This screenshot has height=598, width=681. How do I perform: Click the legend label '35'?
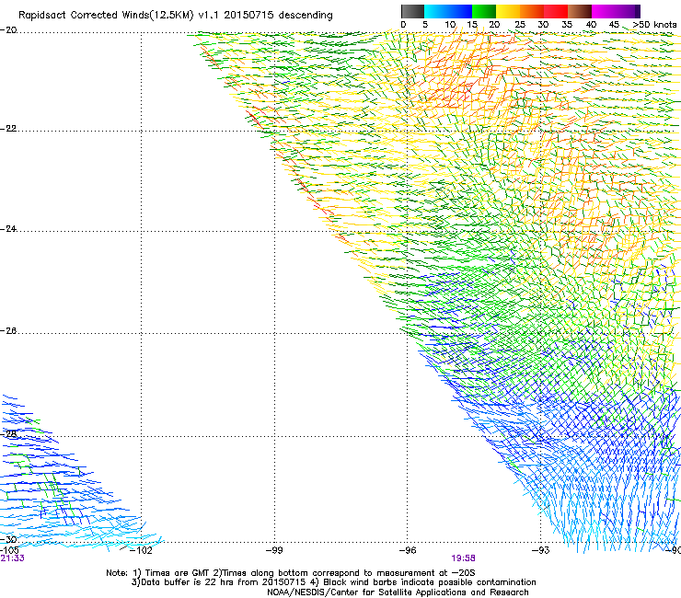567,25
